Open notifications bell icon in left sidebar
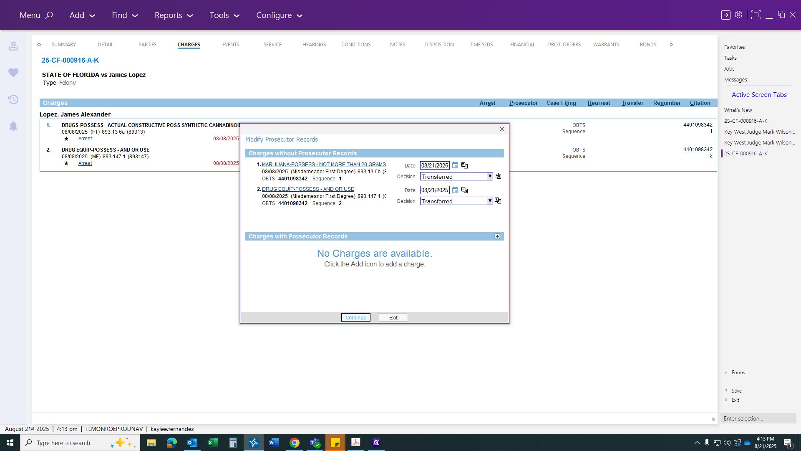The width and height of the screenshot is (801, 451). [x=13, y=126]
